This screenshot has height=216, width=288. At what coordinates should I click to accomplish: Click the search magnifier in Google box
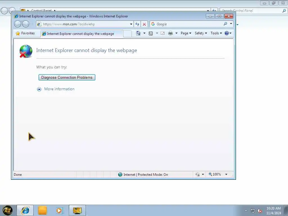pyautogui.click(x=225, y=24)
